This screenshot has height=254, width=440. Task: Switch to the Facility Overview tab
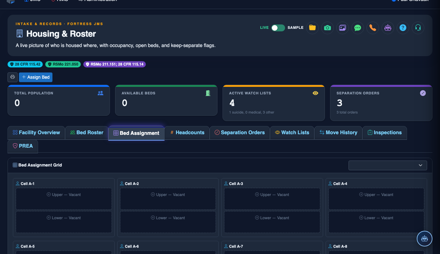[x=36, y=133]
